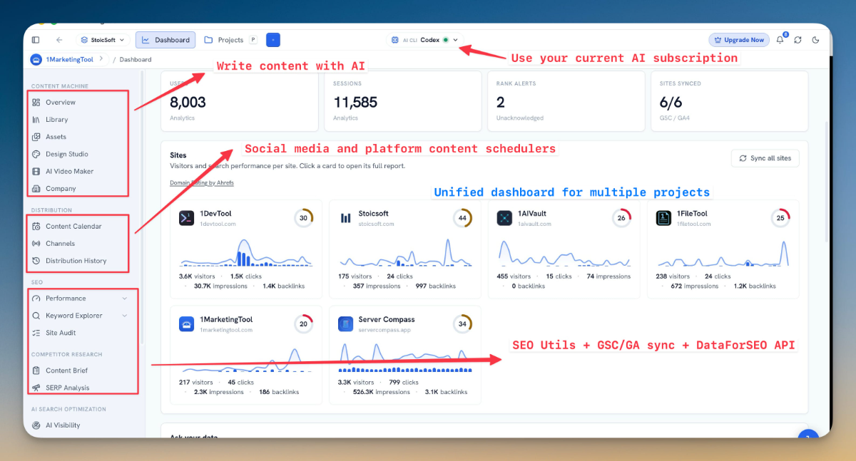Viewport: 856px width, 461px height.
Task: Click the 1MarketingTool rating 20 ring
Action: click(x=303, y=324)
